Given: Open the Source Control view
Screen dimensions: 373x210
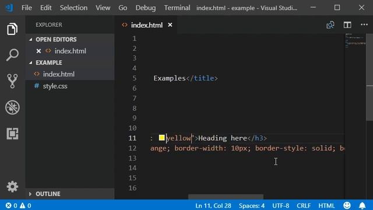Looking at the screenshot, I should point(12,81).
